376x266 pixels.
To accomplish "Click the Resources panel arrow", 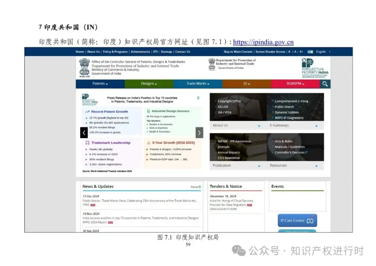I will click(x=316, y=166).
